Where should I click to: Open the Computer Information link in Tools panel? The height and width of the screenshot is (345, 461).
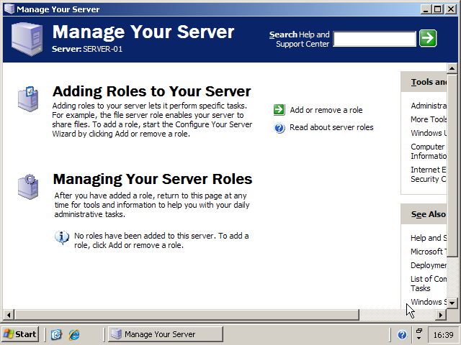427,151
